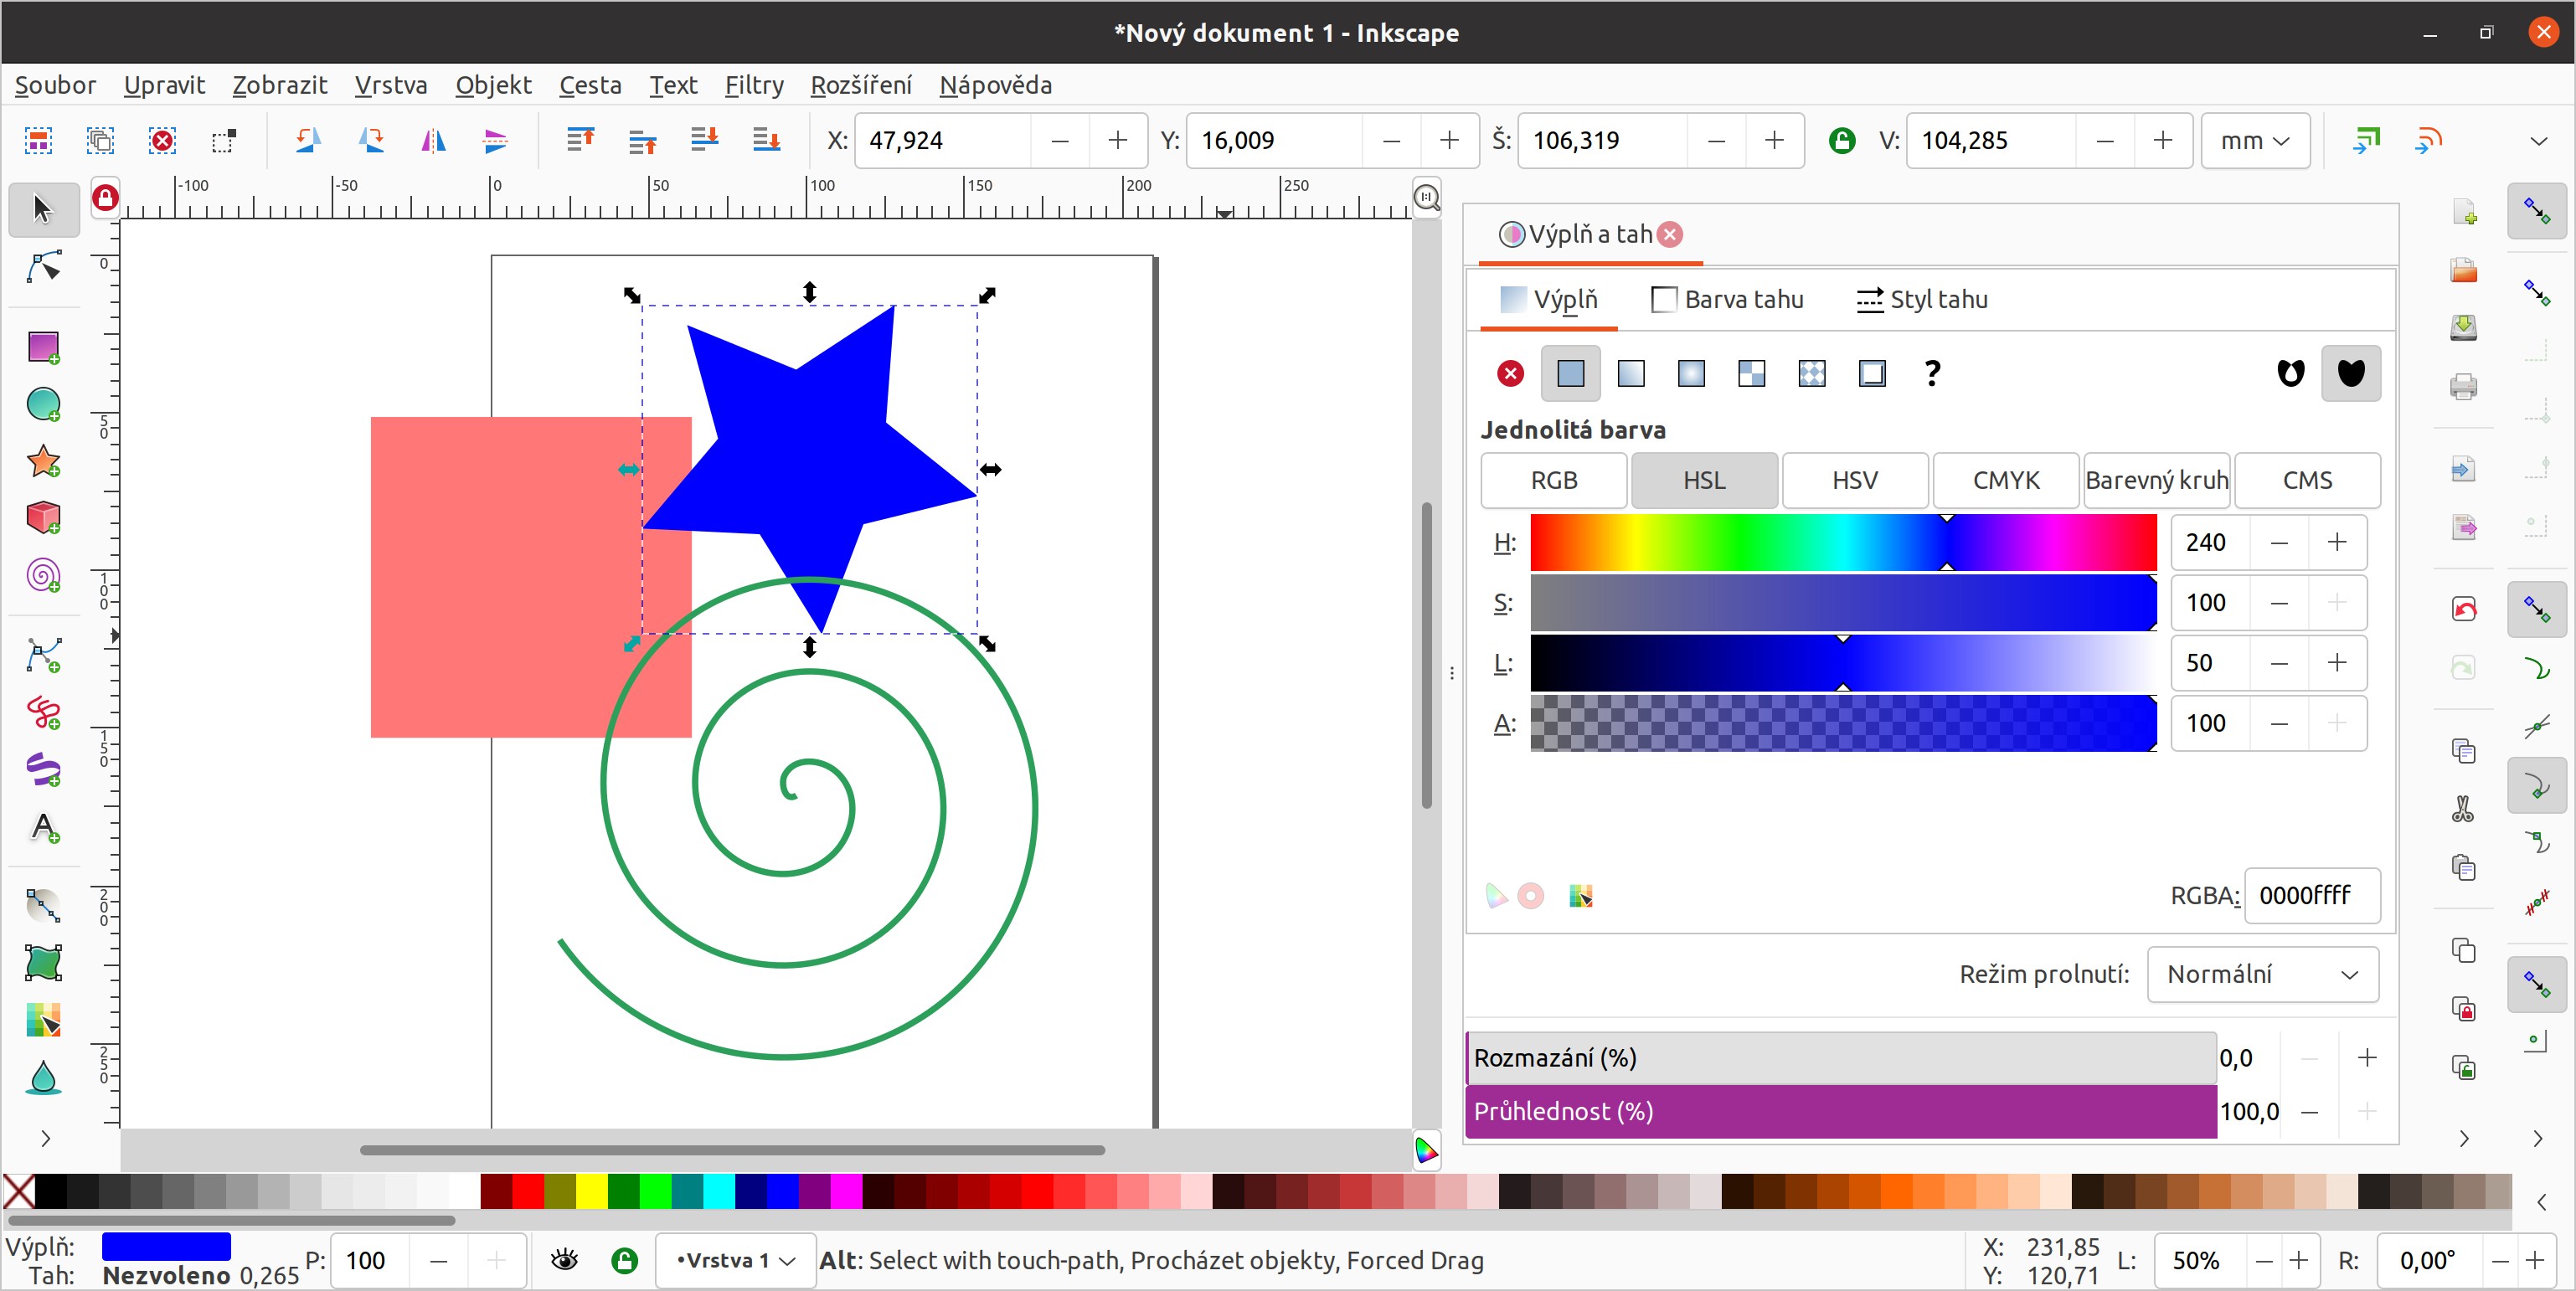Raise selection to top
Image resolution: width=2576 pixels, height=1291 pixels.
580,141
